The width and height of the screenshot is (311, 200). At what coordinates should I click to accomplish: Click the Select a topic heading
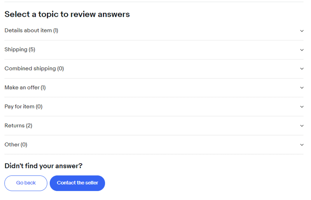pyautogui.click(x=67, y=14)
